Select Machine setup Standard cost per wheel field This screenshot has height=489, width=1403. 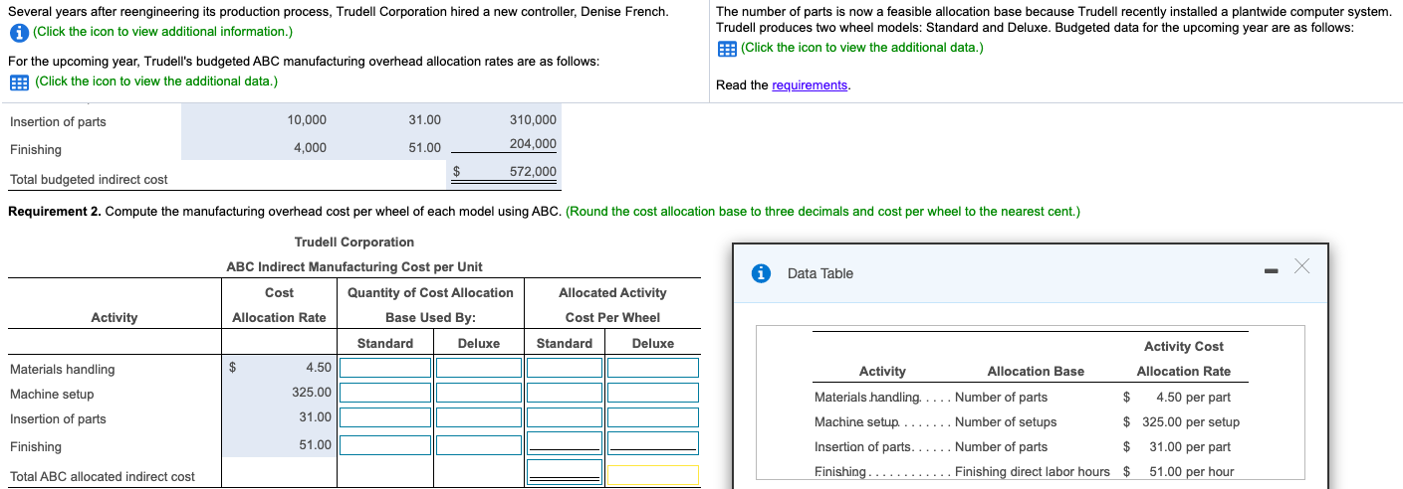click(564, 393)
